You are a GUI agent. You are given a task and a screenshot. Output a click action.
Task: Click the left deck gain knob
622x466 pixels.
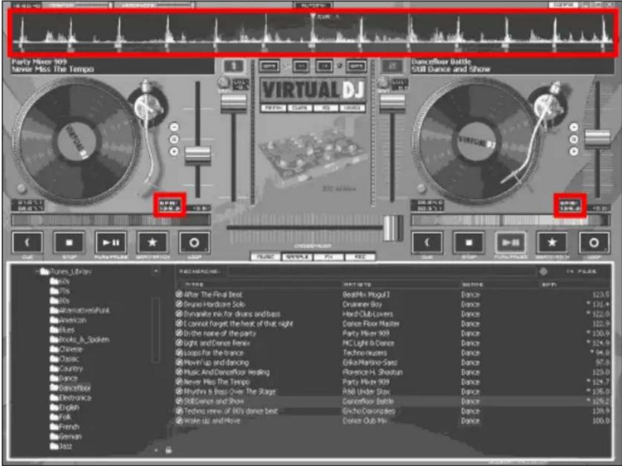coord(224,83)
